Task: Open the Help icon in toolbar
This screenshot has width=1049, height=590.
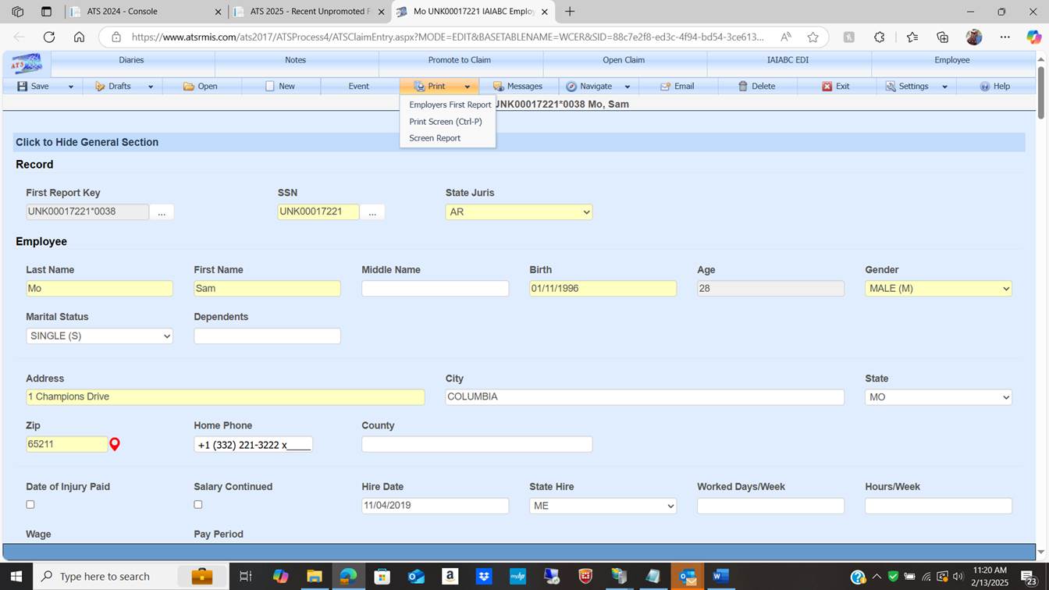Action: 985,87
